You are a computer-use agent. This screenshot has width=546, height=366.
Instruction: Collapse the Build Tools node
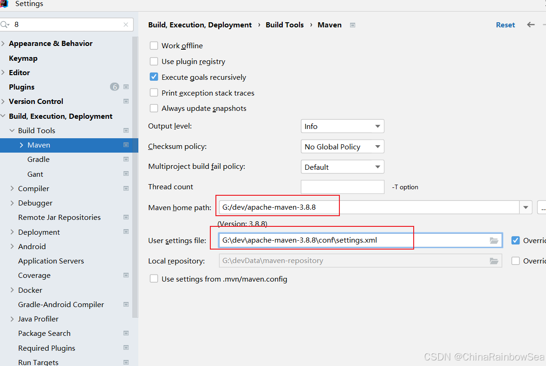[x=12, y=130]
